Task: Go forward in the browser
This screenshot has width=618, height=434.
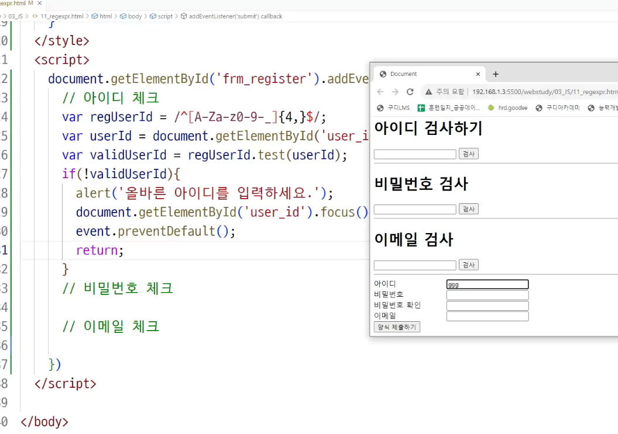Action: (395, 92)
